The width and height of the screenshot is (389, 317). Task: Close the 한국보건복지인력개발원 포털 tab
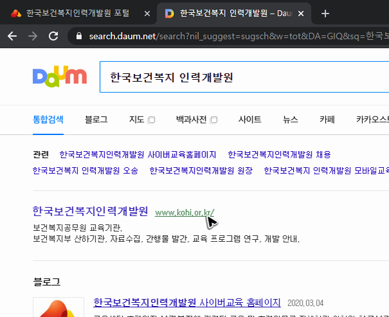(147, 14)
